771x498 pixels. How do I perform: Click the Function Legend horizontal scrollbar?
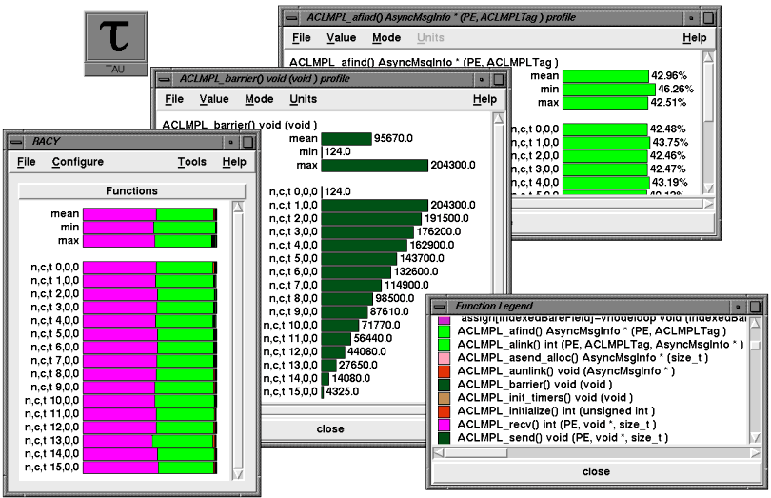point(590,451)
